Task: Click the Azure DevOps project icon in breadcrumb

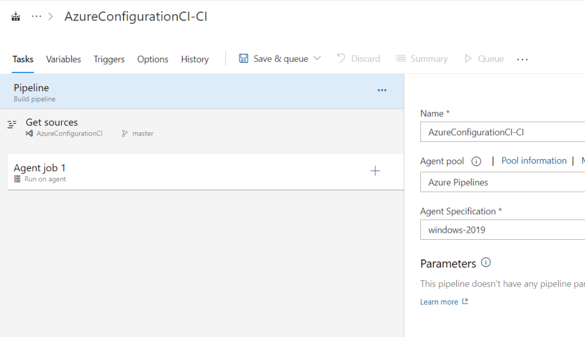Action: 16,17
